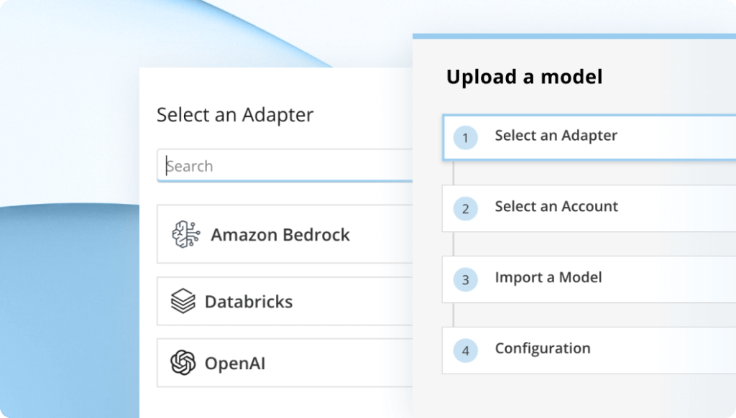The image size is (736, 418).
Task: Select the step 4 number circle
Action: click(x=466, y=350)
